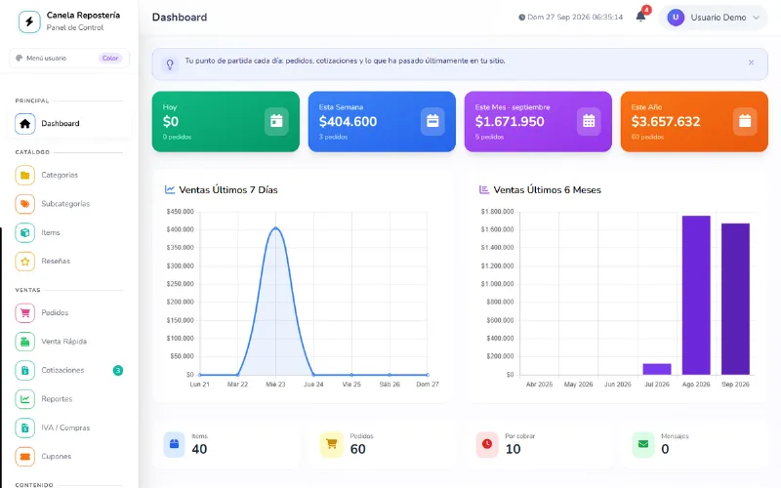Screen dimensions: 781x488
Task: Click the Sep 2026 purple bar
Action: [735, 299]
